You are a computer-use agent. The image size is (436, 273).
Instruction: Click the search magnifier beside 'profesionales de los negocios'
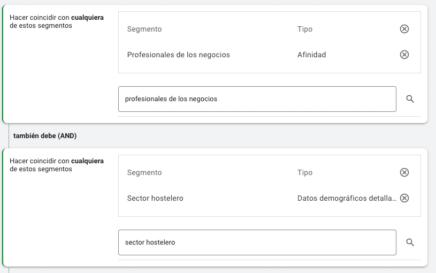pyautogui.click(x=410, y=99)
